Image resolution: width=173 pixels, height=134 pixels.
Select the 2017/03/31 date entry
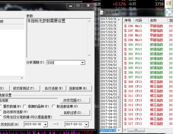point(108,62)
